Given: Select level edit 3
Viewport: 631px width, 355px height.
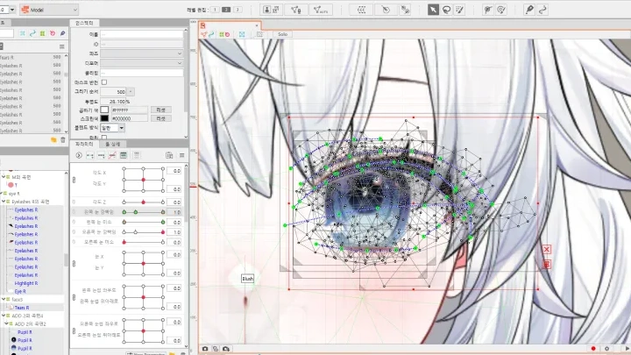Looking at the screenshot, I should [238, 10].
